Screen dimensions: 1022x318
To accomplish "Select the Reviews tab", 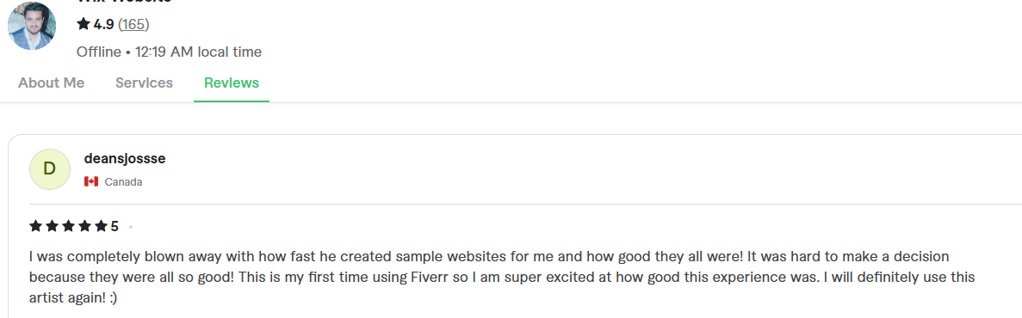I will [232, 83].
